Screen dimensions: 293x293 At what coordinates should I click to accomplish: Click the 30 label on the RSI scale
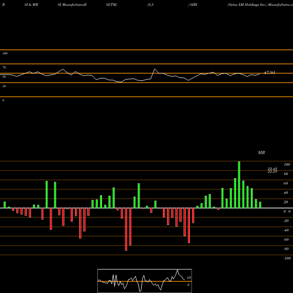[4, 86]
